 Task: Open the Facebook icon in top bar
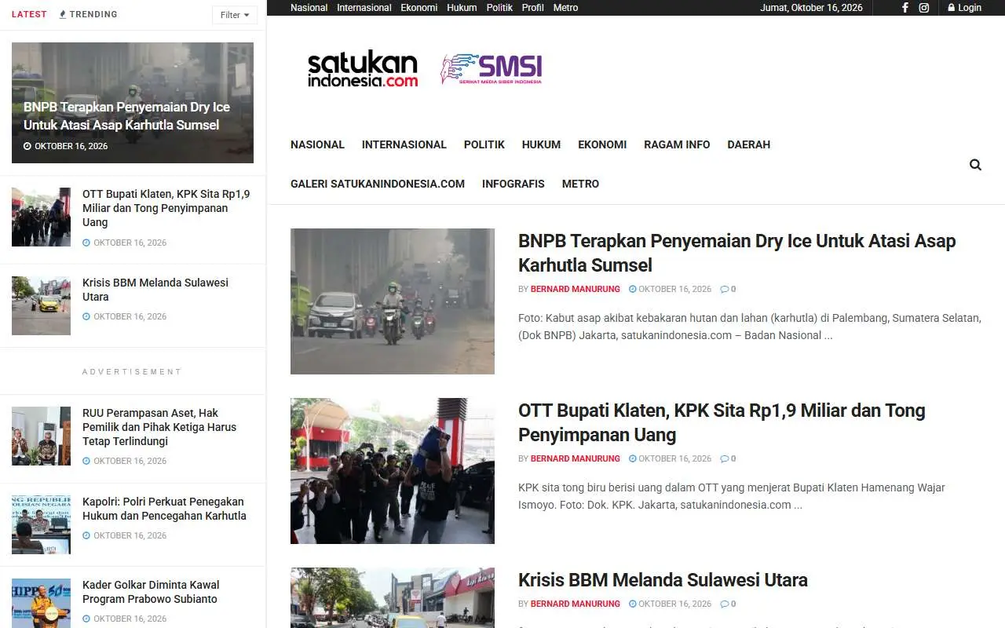(905, 8)
